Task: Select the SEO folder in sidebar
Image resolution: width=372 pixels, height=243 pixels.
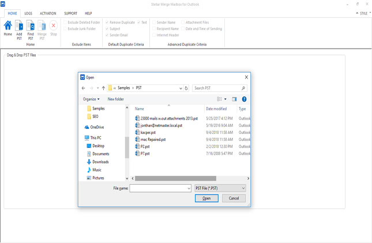Action: click(92, 117)
